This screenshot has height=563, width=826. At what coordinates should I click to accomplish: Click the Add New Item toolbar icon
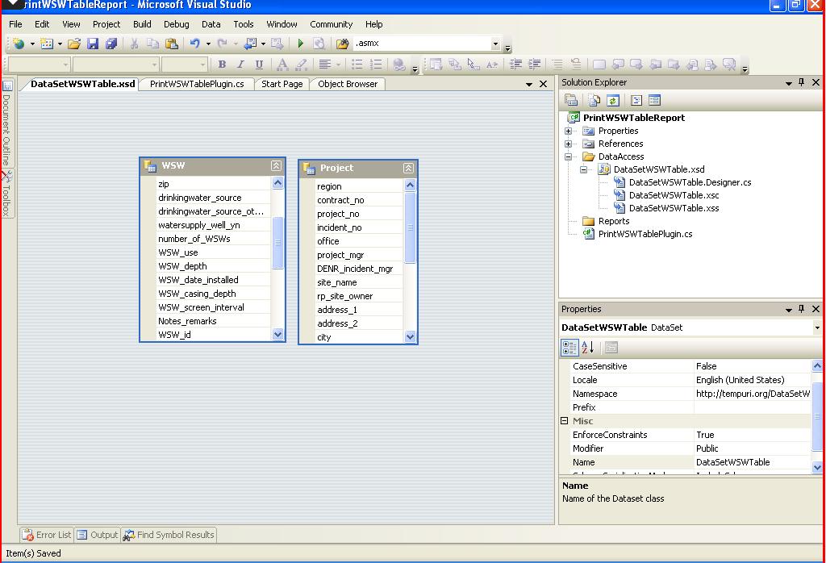tap(47, 44)
